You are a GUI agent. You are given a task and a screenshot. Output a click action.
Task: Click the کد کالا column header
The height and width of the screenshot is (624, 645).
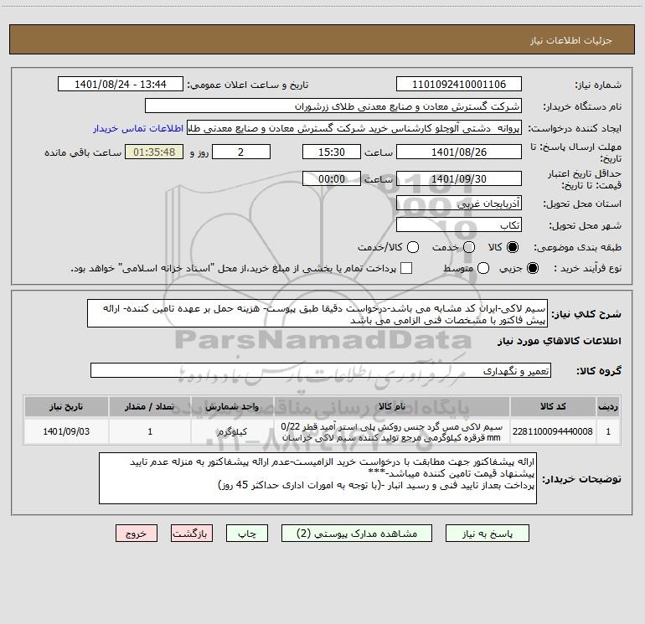(x=553, y=407)
